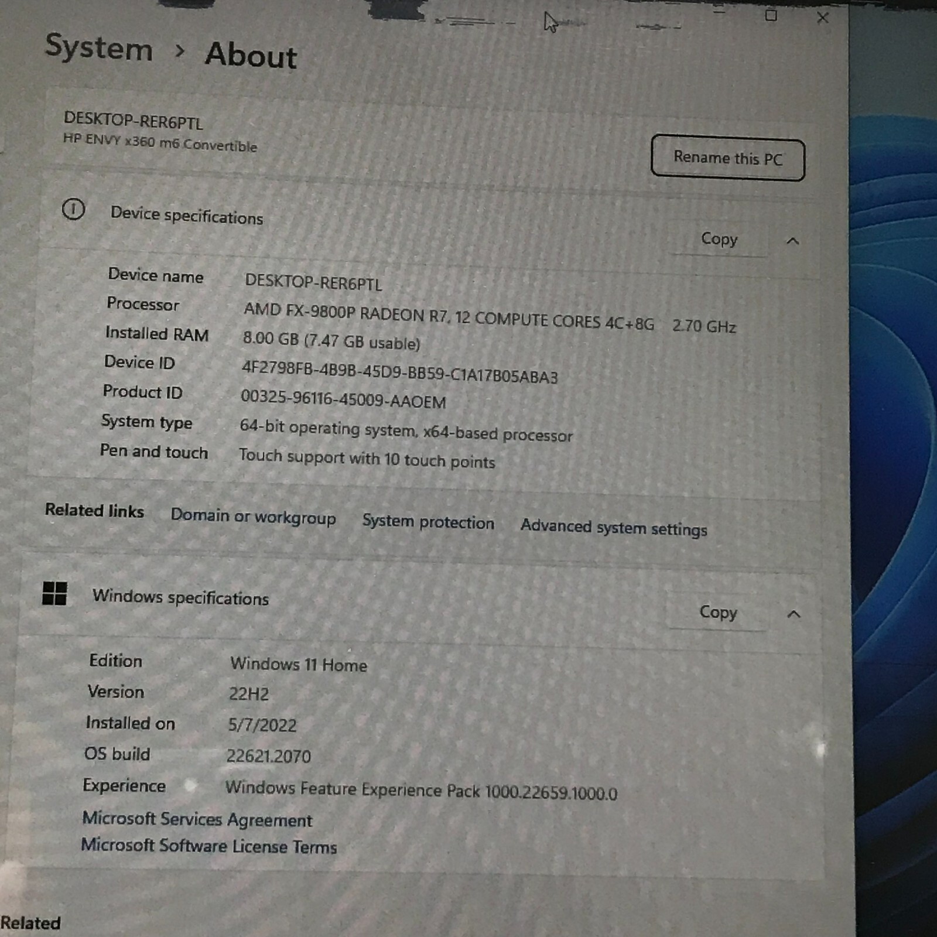
Task: Click the Rename this PC button
Action: coord(727,158)
